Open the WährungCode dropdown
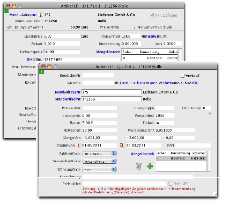Image resolution: width=244 pixels, height=203 pixels. click(x=99, y=169)
